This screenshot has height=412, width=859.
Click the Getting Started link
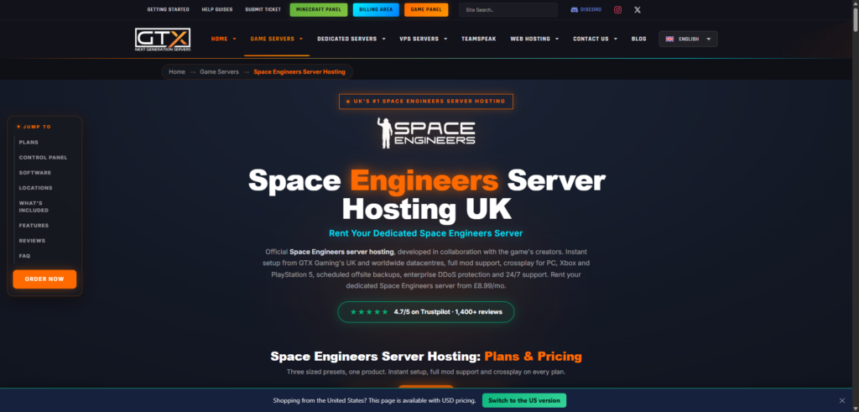(x=168, y=10)
